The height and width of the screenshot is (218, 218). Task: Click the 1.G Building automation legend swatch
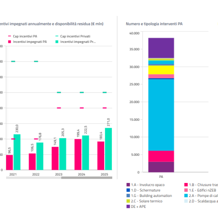(128, 195)
